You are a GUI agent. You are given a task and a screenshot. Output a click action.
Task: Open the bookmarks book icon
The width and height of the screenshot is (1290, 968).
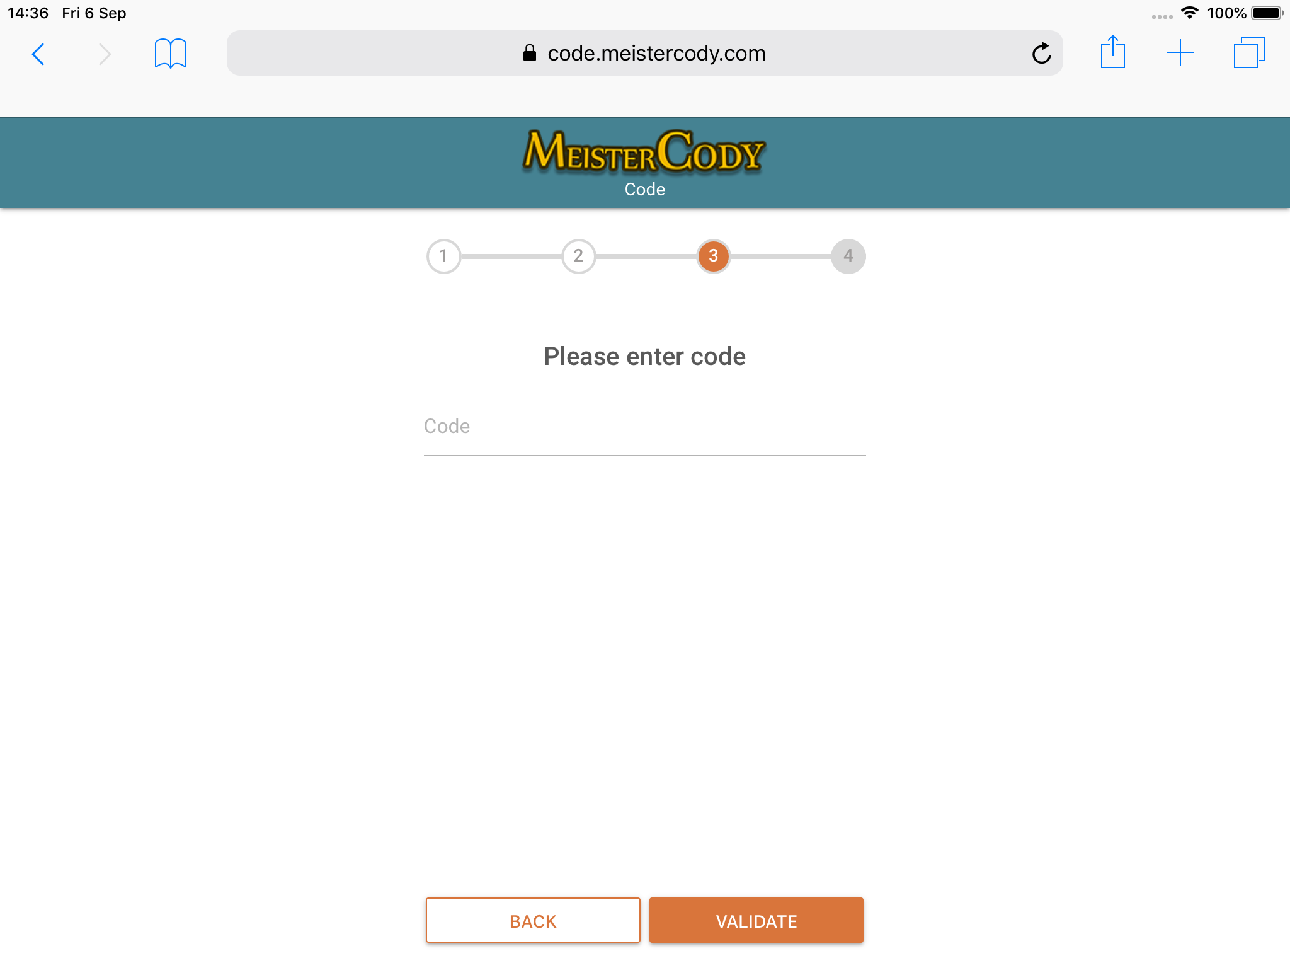pos(171,54)
